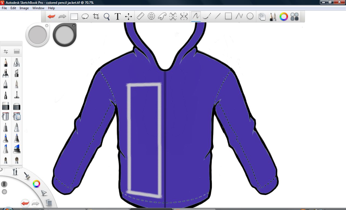Image resolution: width=346 pixels, height=210 pixels.
Task: Select the Airbrush in the brush palette
Action: (x=16, y=63)
